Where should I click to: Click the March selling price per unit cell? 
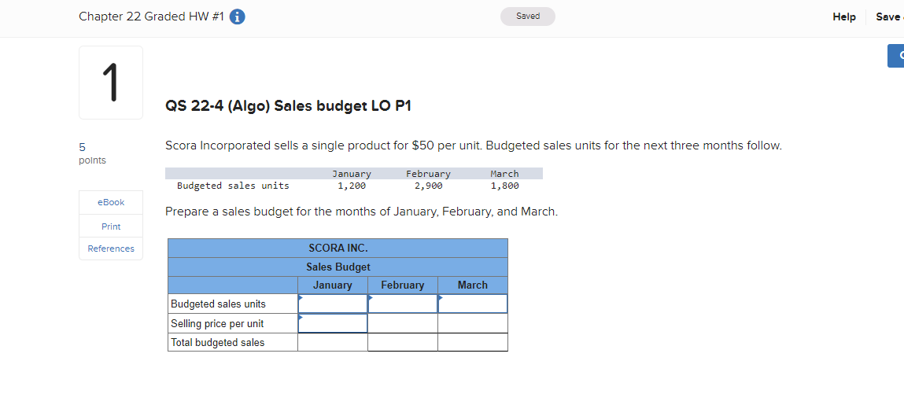pos(473,323)
